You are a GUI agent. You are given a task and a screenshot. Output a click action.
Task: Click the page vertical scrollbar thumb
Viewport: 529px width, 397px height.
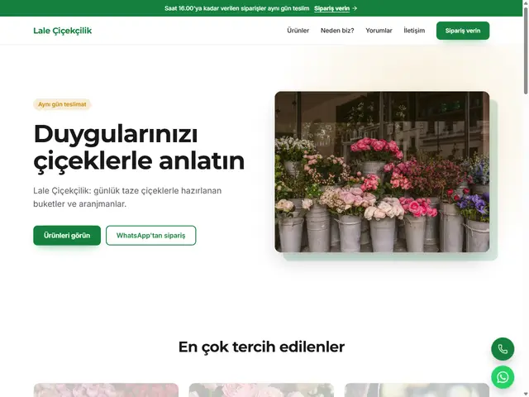526,50
